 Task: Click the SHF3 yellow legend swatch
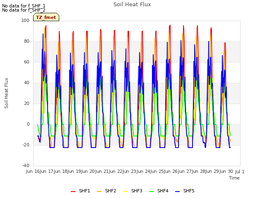125,191
